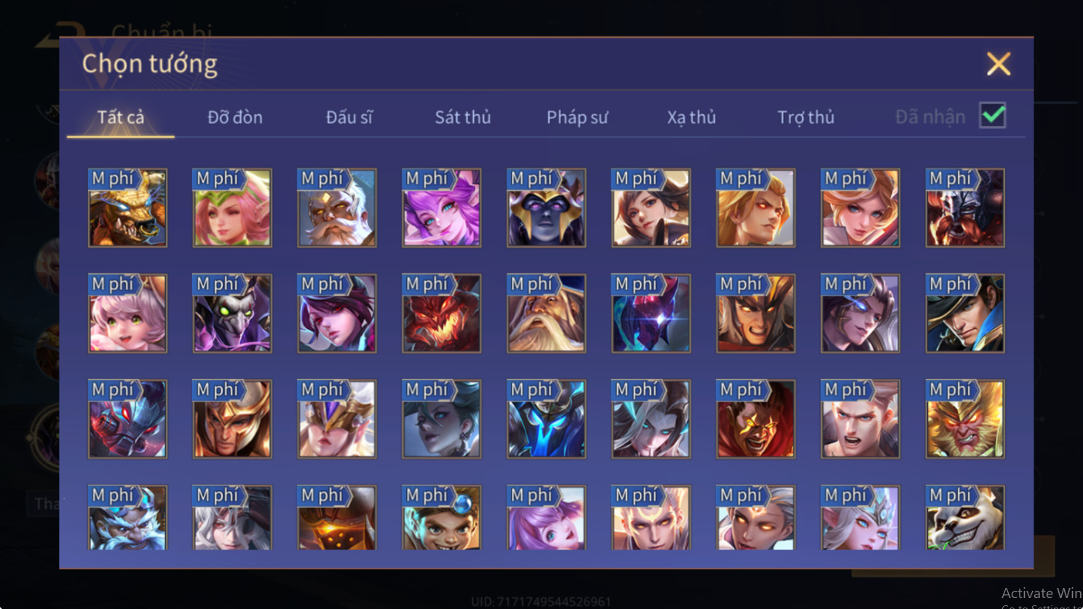Close the Chọn tướng dialog
1083x609 pixels.
[999, 64]
